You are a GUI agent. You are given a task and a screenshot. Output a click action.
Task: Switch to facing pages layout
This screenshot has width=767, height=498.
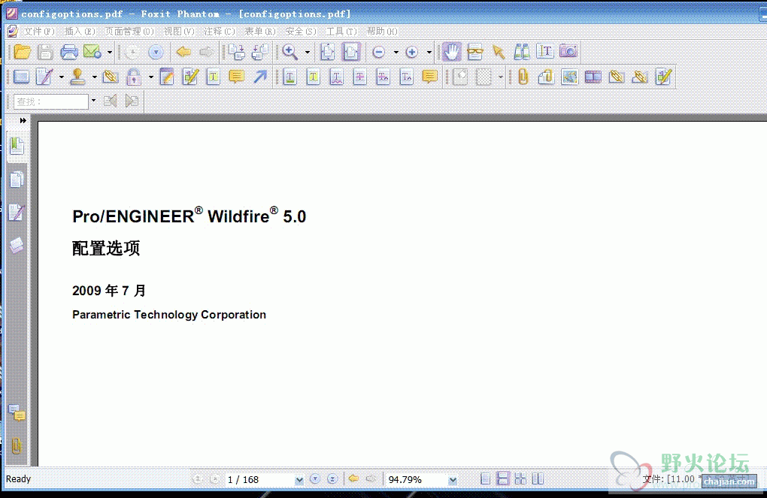(520, 479)
